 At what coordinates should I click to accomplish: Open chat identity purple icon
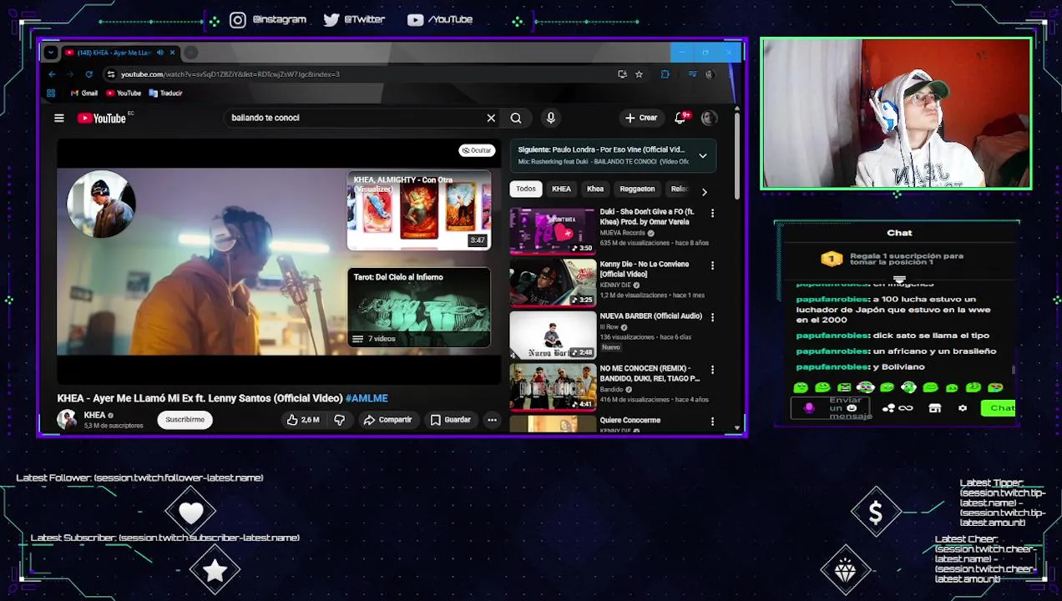pos(808,408)
